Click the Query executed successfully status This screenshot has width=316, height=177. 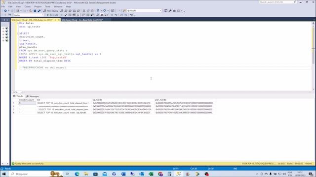[x=29, y=164]
